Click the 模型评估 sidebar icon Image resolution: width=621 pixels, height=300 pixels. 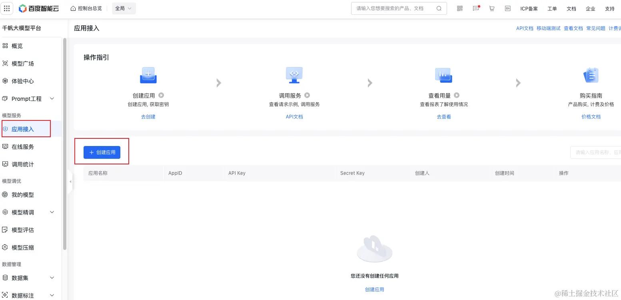coord(5,230)
